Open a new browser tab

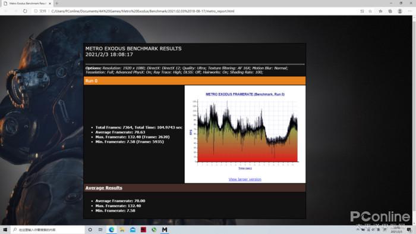[57, 4]
